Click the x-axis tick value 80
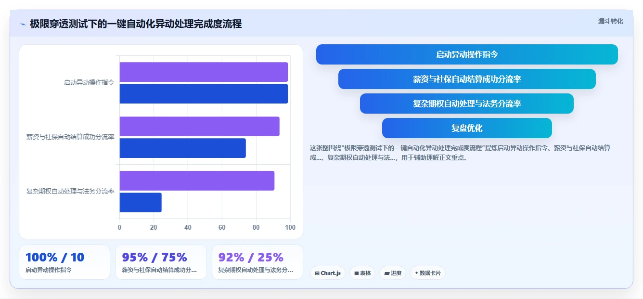 (256, 228)
